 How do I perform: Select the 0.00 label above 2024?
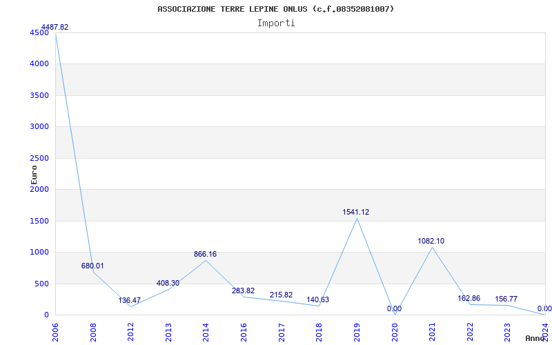click(544, 308)
